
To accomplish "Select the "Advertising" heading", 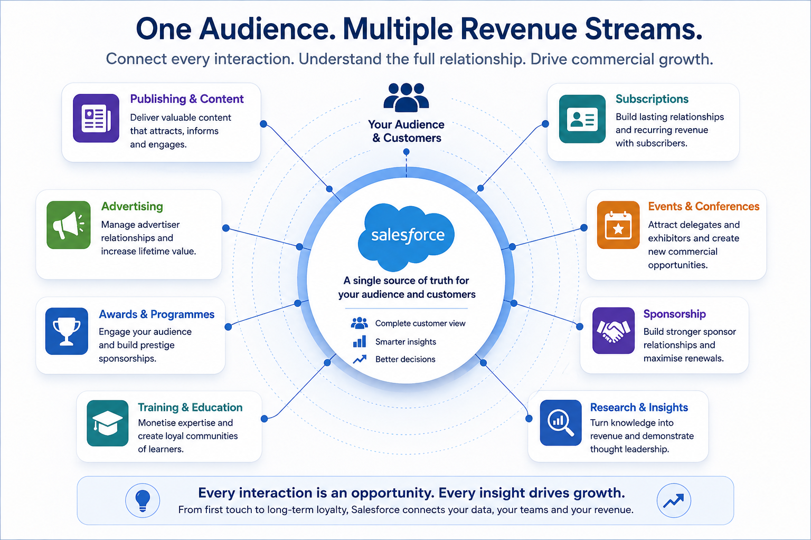I will tap(132, 206).
